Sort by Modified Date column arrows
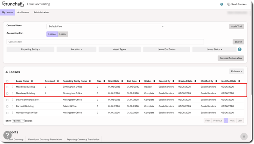254x144 pixels. (239, 81)
